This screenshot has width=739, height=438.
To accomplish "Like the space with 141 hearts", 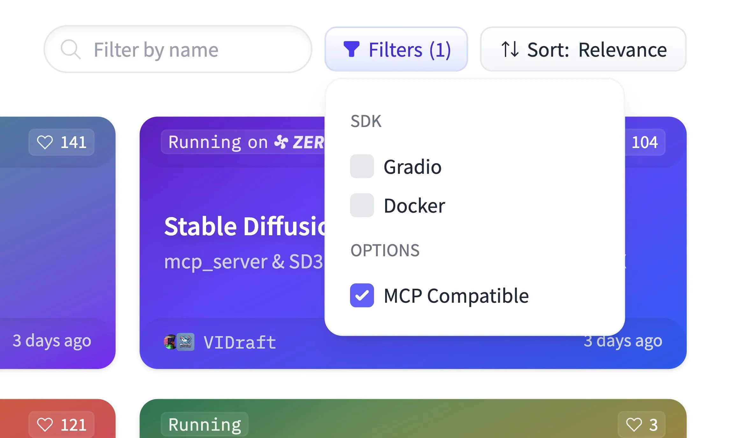I will (x=61, y=142).
